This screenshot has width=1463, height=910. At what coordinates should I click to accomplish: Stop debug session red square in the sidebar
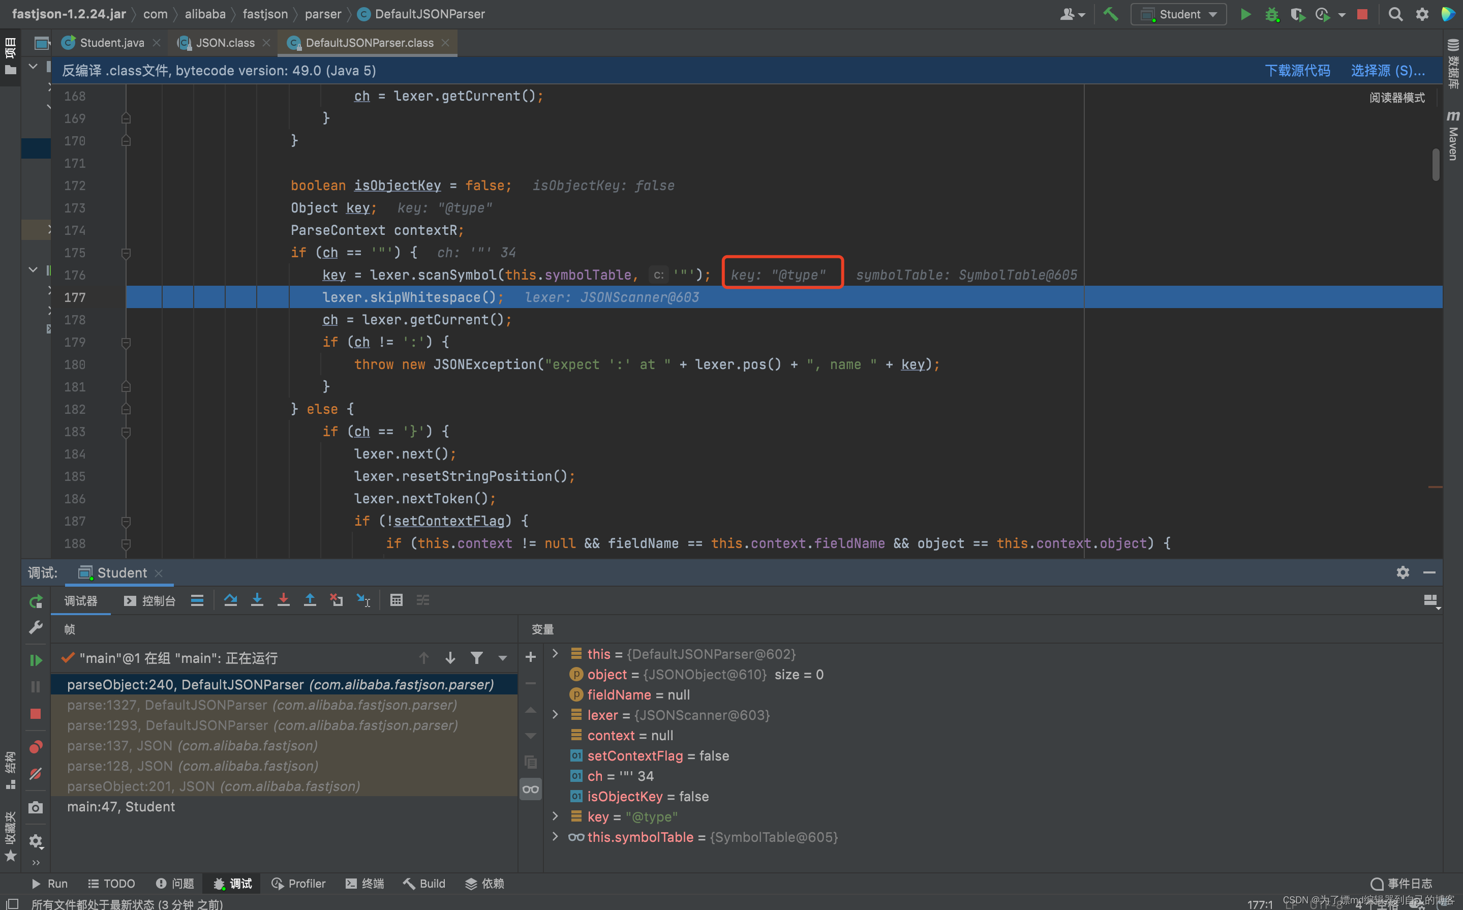[x=36, y=714]
